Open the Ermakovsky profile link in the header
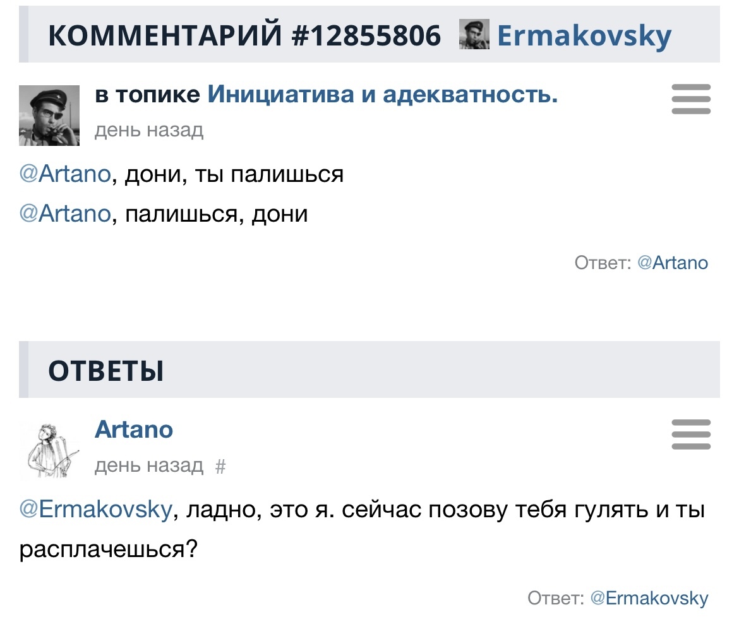739x624 pixels. pyautogui.click(x=584, y=35)
